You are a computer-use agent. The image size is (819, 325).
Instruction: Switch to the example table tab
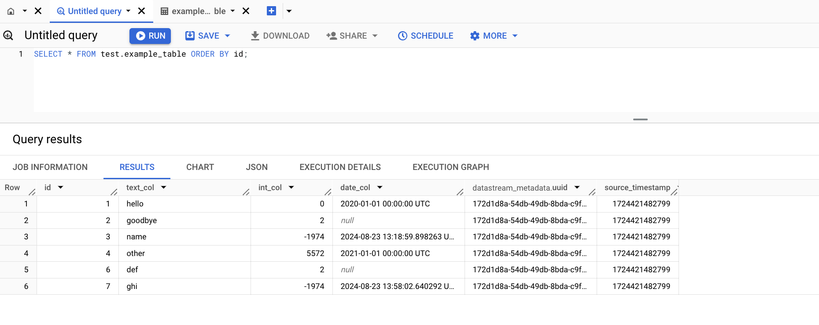point(193,11)
